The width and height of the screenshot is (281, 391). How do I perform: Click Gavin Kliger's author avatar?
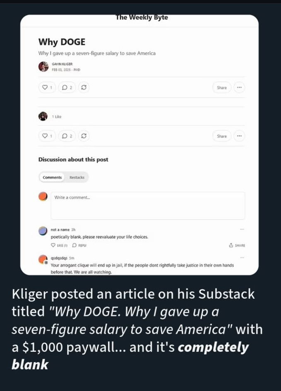click(x=43, y=67)
